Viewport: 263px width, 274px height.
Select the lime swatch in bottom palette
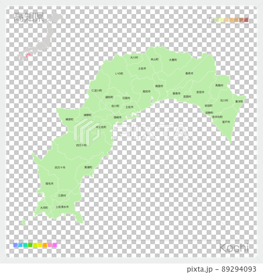click(x=35, y=245)
